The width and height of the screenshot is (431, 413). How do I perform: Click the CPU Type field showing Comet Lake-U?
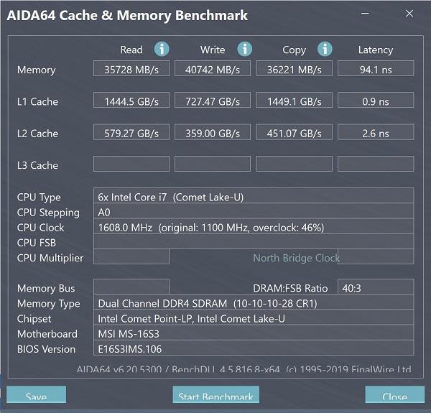(254, 195)
